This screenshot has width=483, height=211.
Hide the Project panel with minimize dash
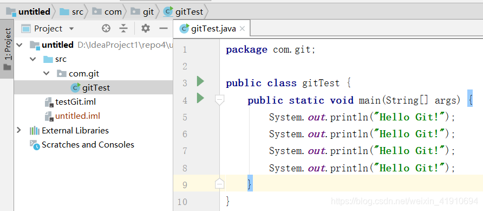coord(163,28)
